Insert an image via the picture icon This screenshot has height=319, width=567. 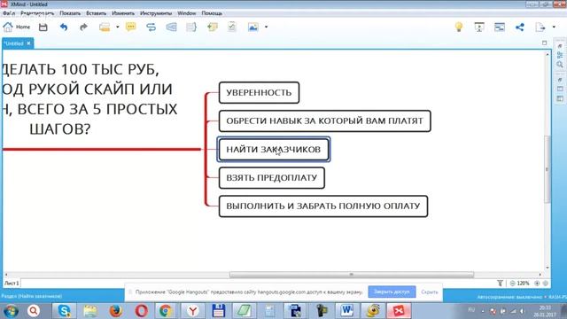click(253, 27)
